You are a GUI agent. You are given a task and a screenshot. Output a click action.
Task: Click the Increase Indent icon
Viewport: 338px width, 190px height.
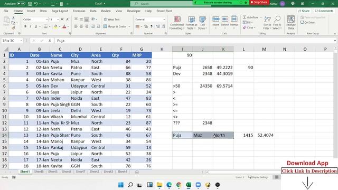point(98,26)
